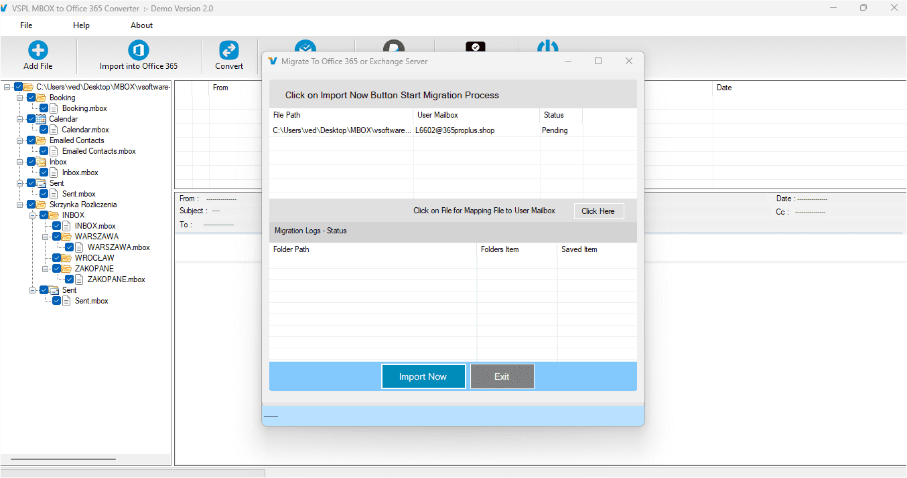Viewport: 907px width, 478px height.
Task: Click the power icon in the main toolbar
Action: pyautogui.click(x=548, y=47)
